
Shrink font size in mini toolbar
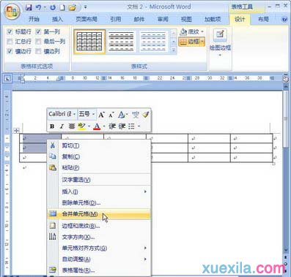coord(111,114)
